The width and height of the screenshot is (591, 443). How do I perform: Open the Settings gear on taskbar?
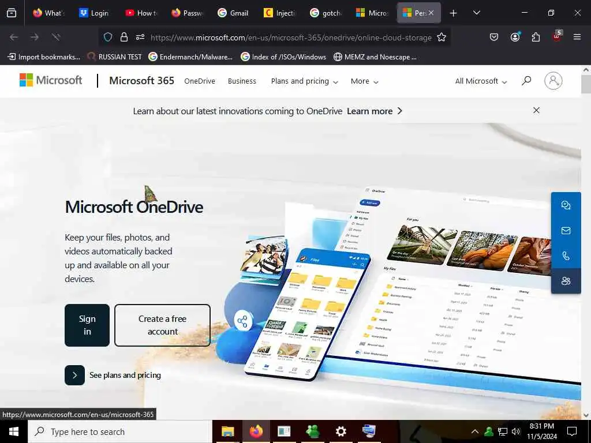click(x=341, y=431)
